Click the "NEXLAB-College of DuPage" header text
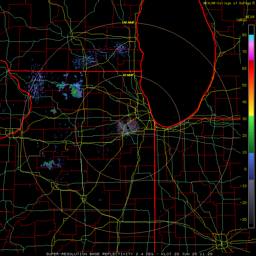This screenshot has width=256, height=256. click(227, 3)
